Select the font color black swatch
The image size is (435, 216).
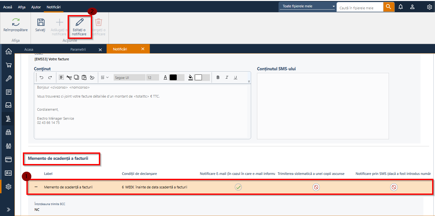pos(173,77)
